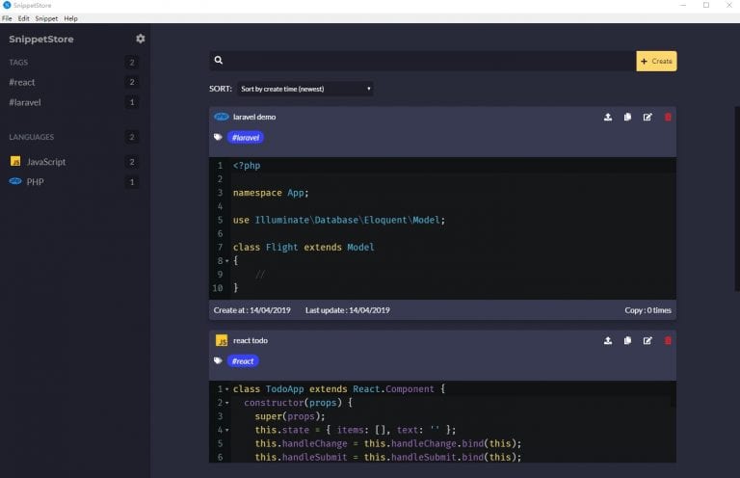Click 'Copy : 0 times' text
Image resolution: width=740 pixels, height=478 pixels.
(647, 310)
